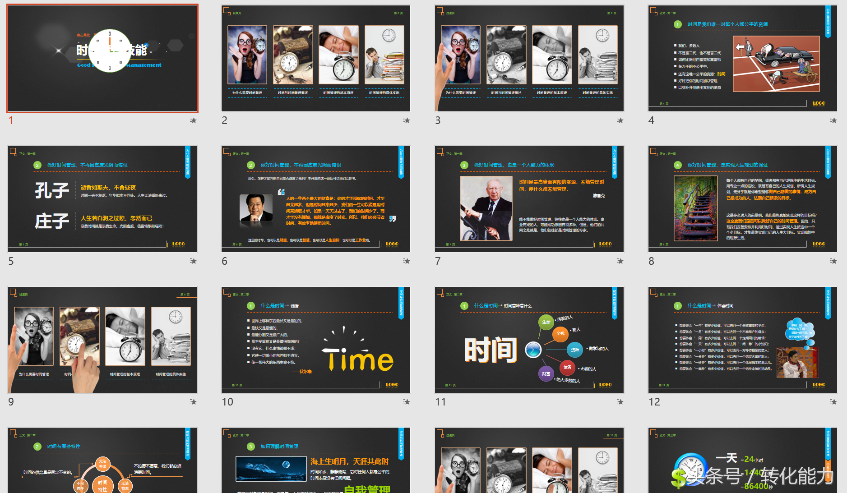
Task: Click the animation star icon under slide 9
Action: point(193,402)
